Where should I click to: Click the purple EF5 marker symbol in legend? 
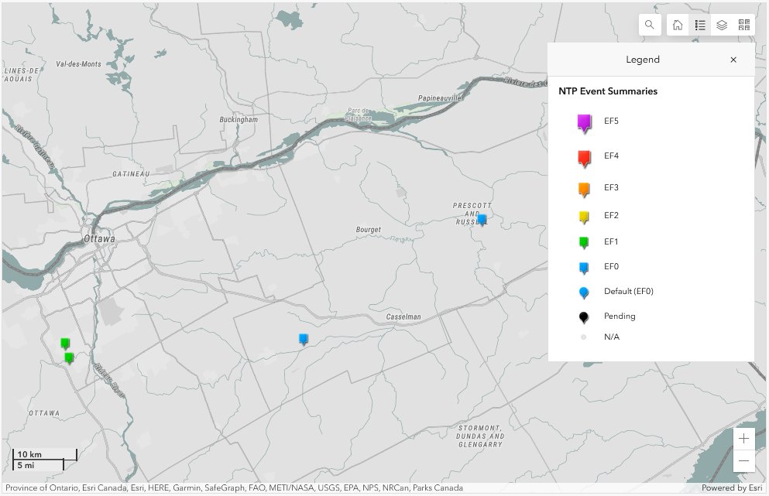click(x=583, y=121)
